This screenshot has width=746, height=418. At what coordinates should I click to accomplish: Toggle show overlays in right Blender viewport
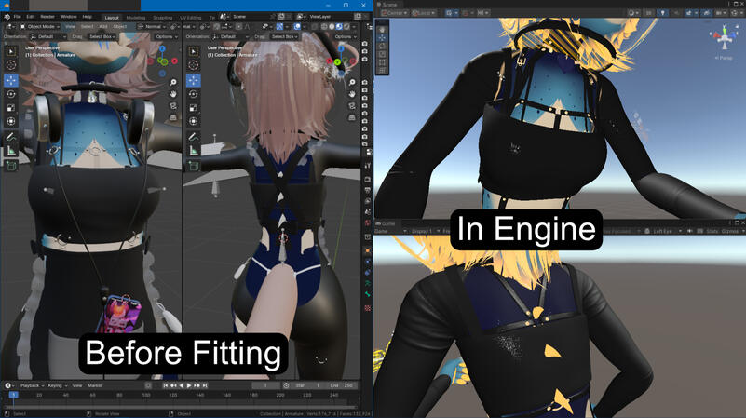point(297,27)
